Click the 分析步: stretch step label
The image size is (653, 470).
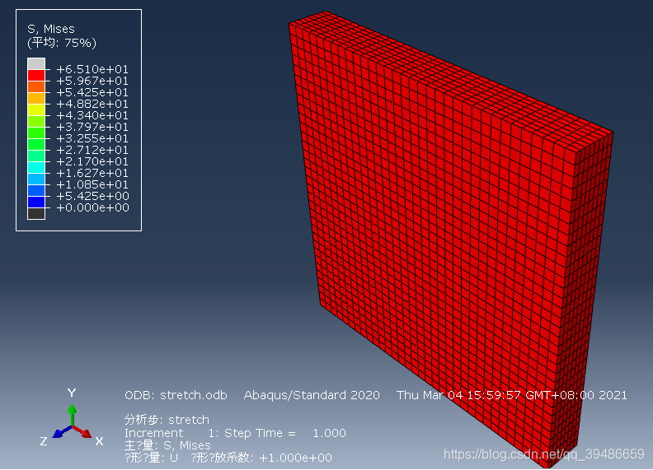tap(167, 420)
